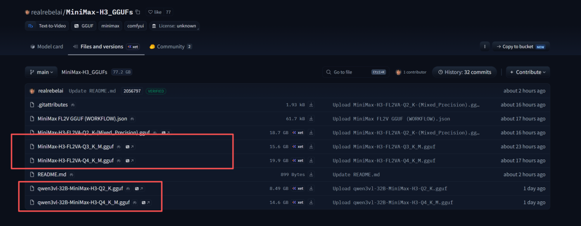Click the License: unknown tag
Viewport: 581px width, 226px height.
(174, 26)
